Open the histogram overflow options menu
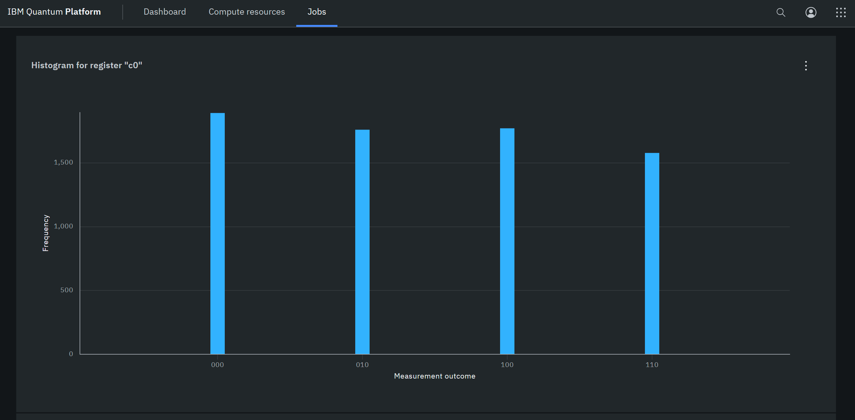855x420 pixels. point(806,65)
